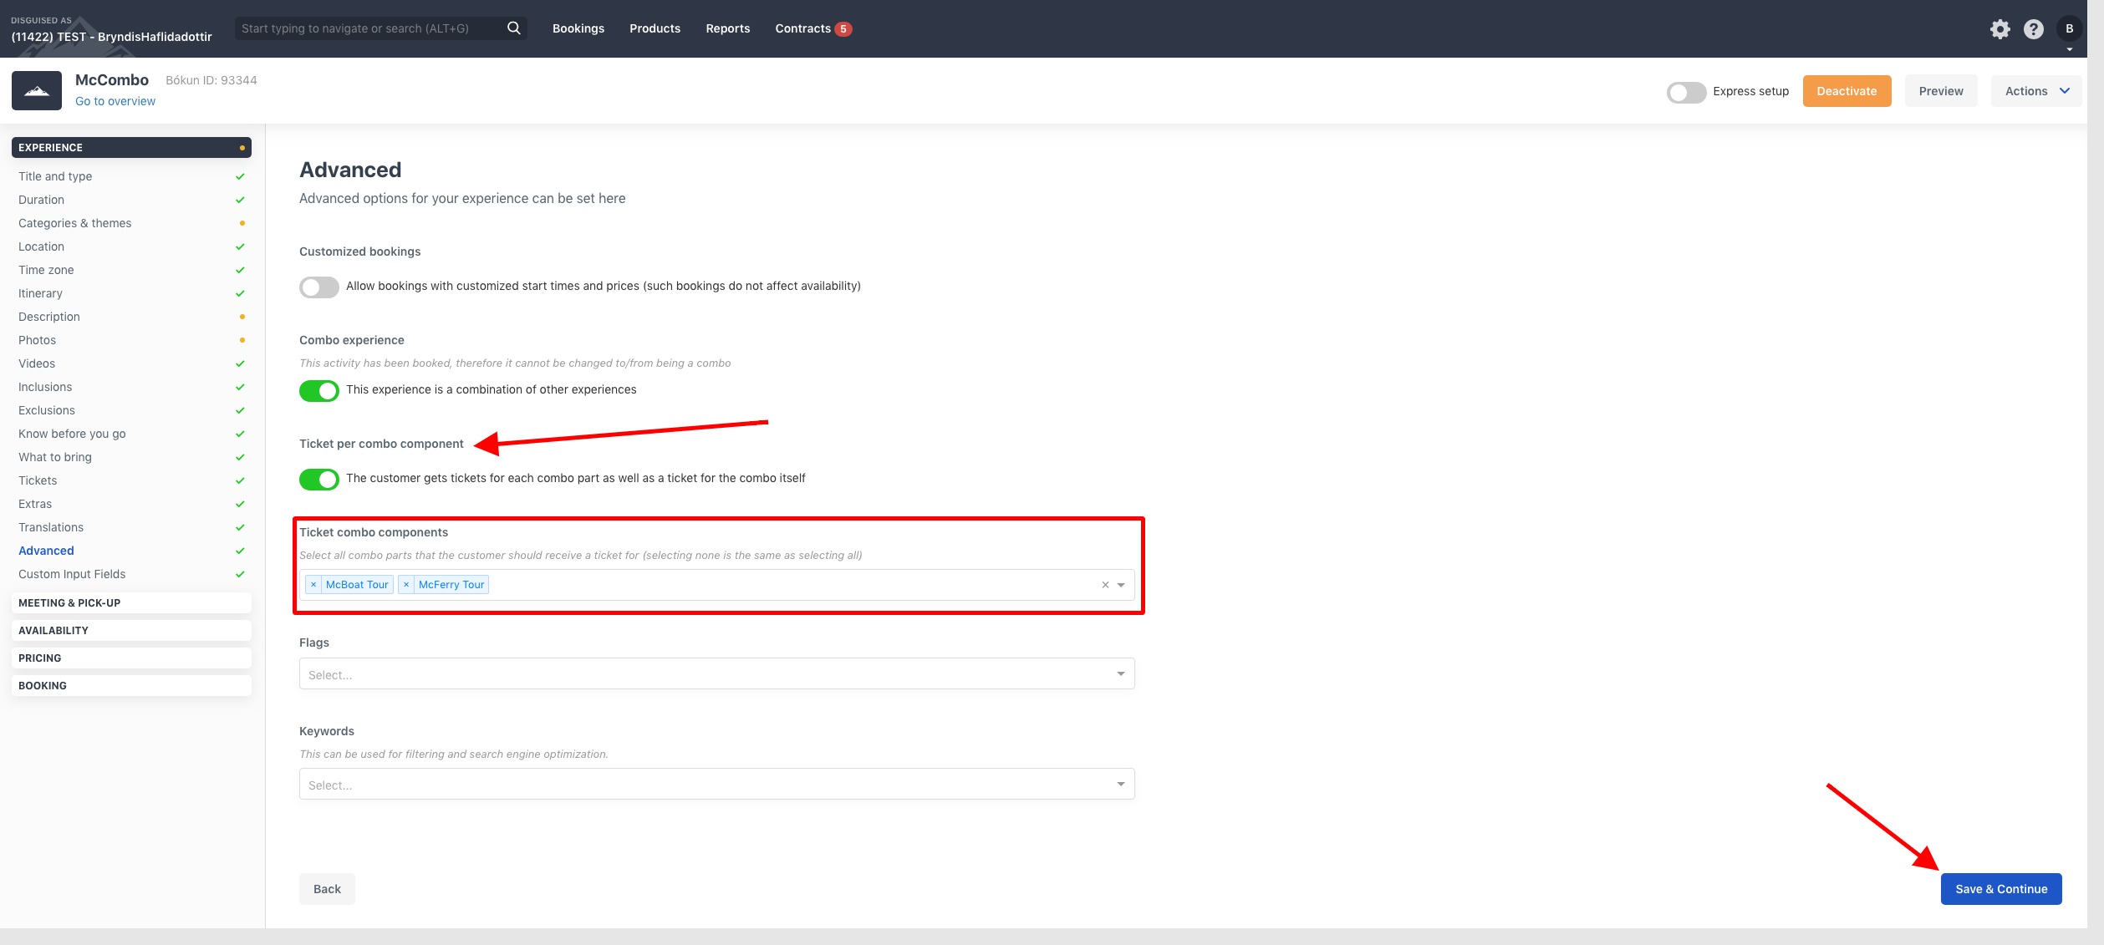
Task: Enable the Express setup toggle
Action: coord(1686,92)
